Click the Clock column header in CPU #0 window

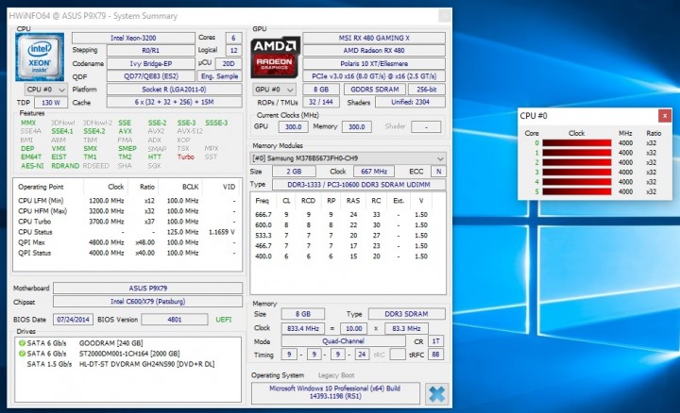[x=576, y=133]
